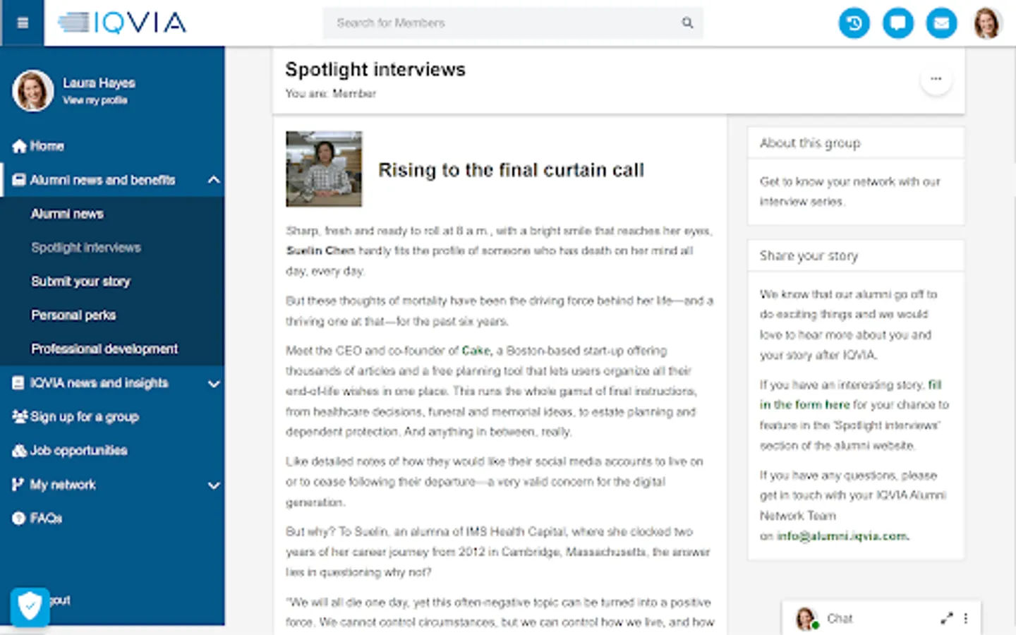The height and width of the screenshot is (635, 1016).
Task: Click Laura Hayes profile picture in sidebar
Action: click(32, 90)
